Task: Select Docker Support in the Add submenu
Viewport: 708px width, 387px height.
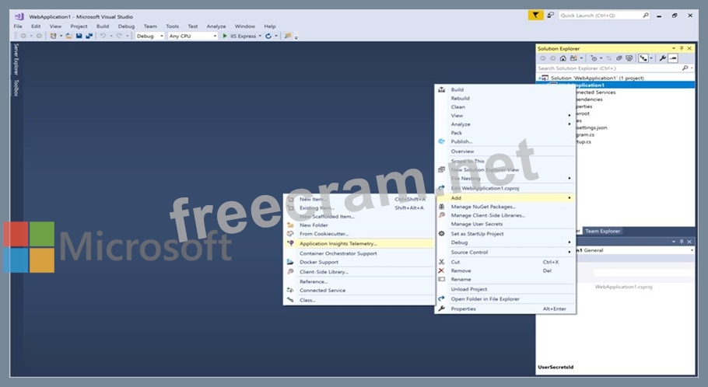Action: (318, 262)
